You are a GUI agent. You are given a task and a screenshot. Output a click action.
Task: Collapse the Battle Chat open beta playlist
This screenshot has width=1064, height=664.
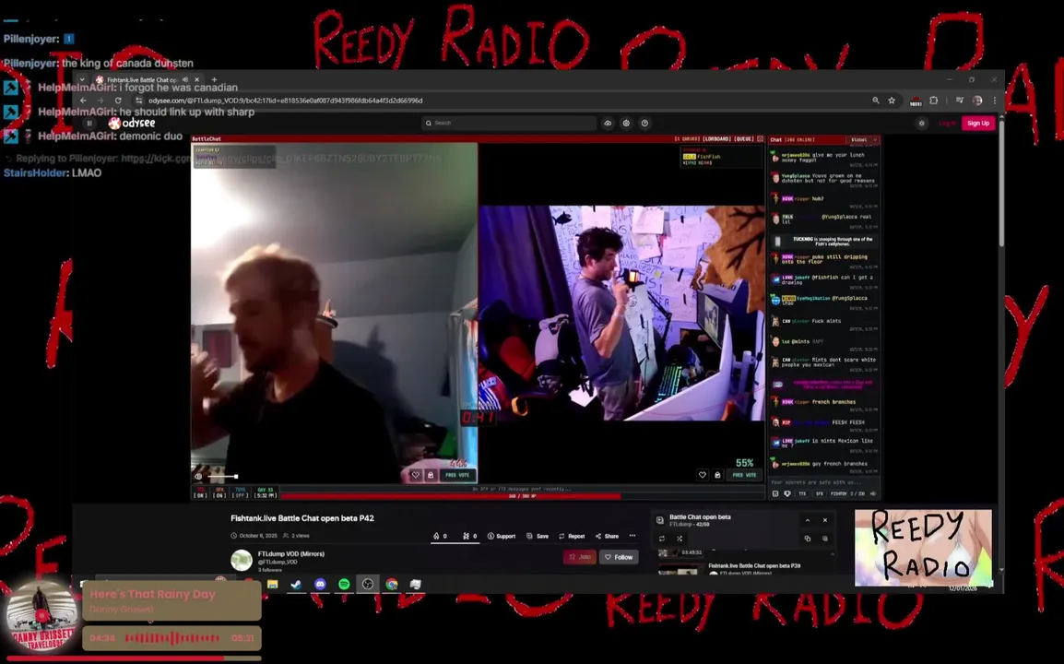point(808,520)
